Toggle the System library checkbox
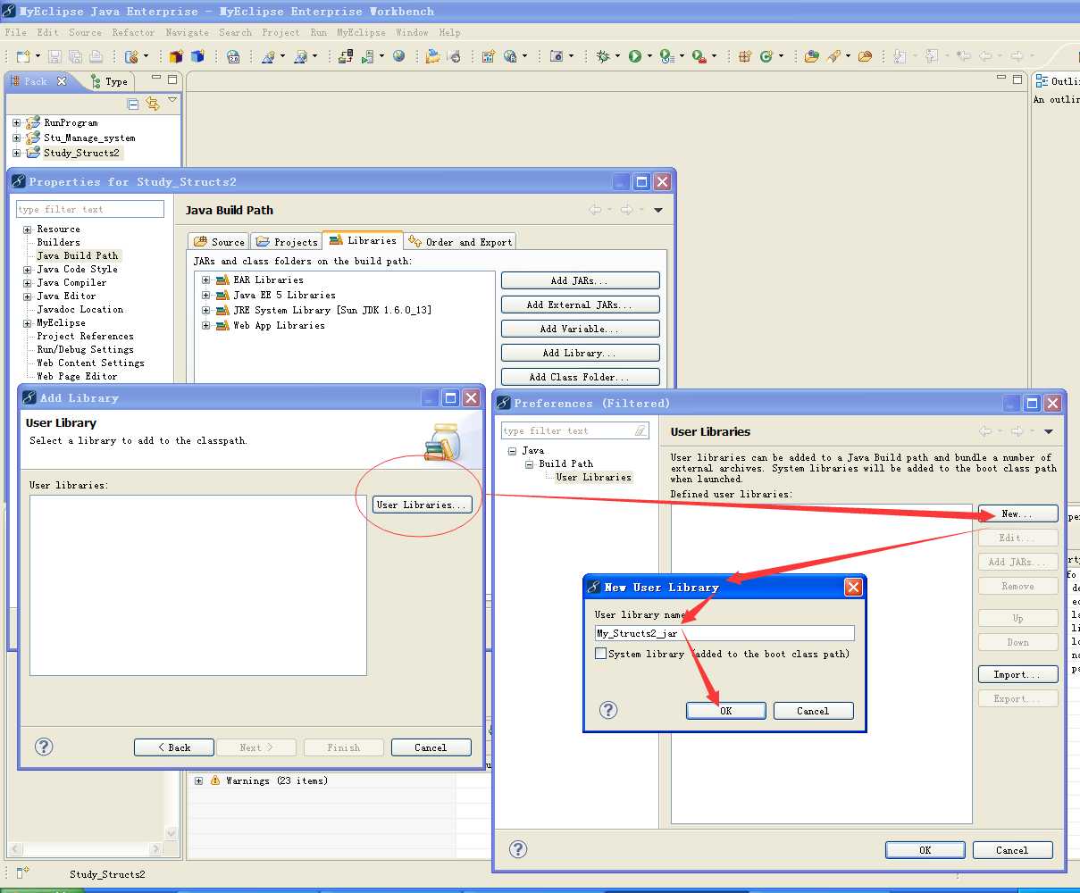 [601, 654]
